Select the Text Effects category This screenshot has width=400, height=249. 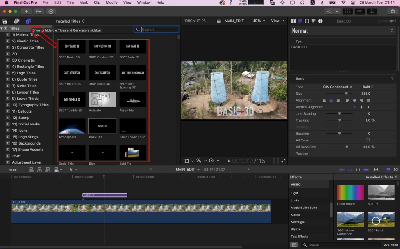[299, 237]
